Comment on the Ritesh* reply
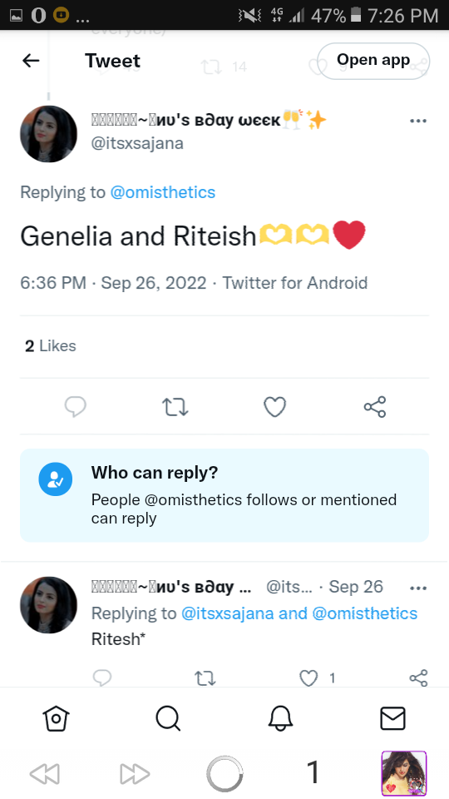Screen dimensions: 449x799 coord(101,677)
